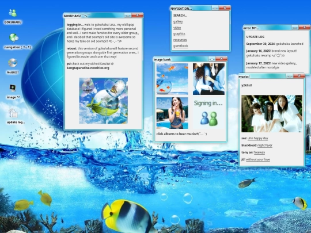This screenshot has height=233, width=311.
Task: Click the 'UPDATE LOG' heading text
Action: click(x=255, y=37)
